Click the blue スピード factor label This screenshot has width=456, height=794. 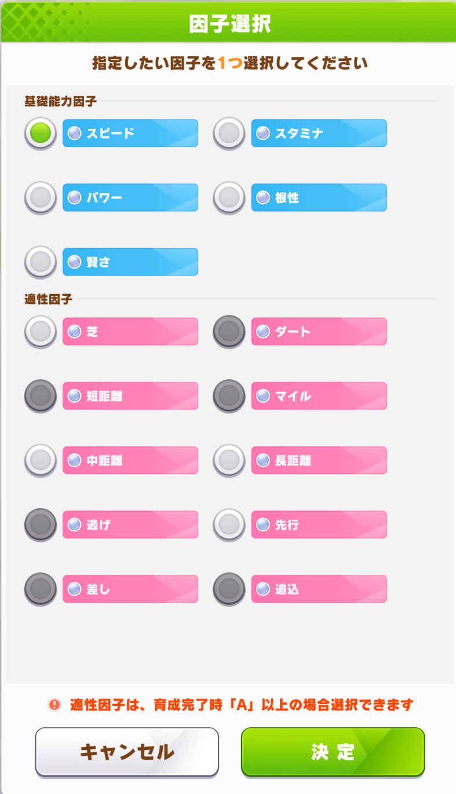(x=130, y=133)
